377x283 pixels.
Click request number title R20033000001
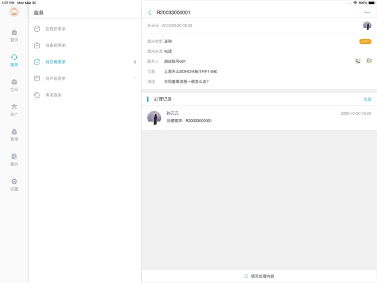coord(173,13)
